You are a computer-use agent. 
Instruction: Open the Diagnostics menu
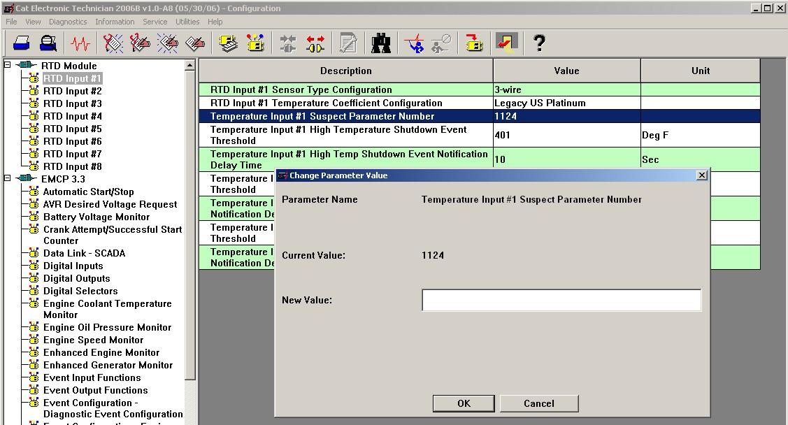(68, 22)
